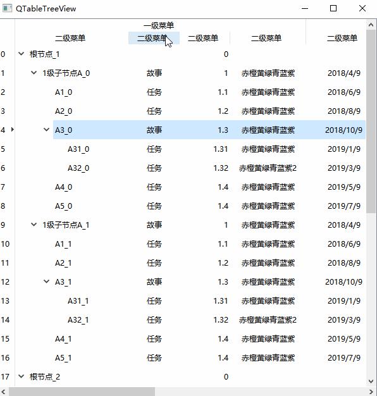Click row header number 16

[x=5, y=357]
